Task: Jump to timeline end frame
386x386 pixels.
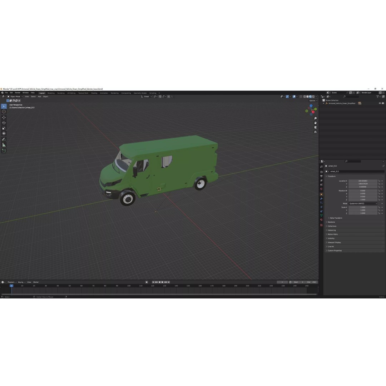Action: 169,282
